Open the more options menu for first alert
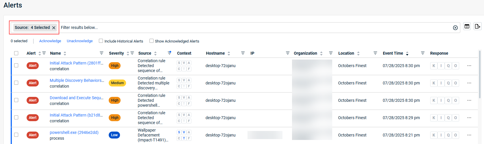The width and height of the screenshot is (484, 144). [469, 66]
